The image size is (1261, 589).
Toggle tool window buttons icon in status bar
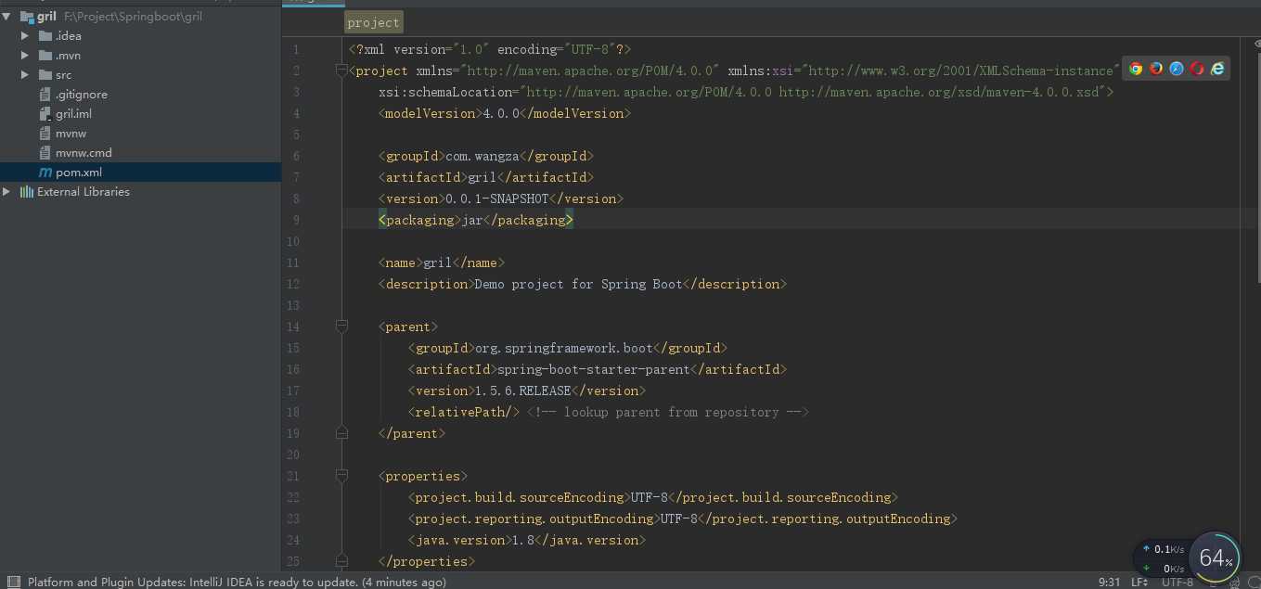tap(13, 582)
